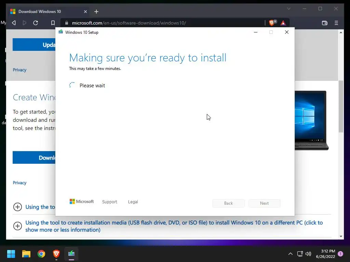Click the Windows laptop image on webpage

[311, 120]
